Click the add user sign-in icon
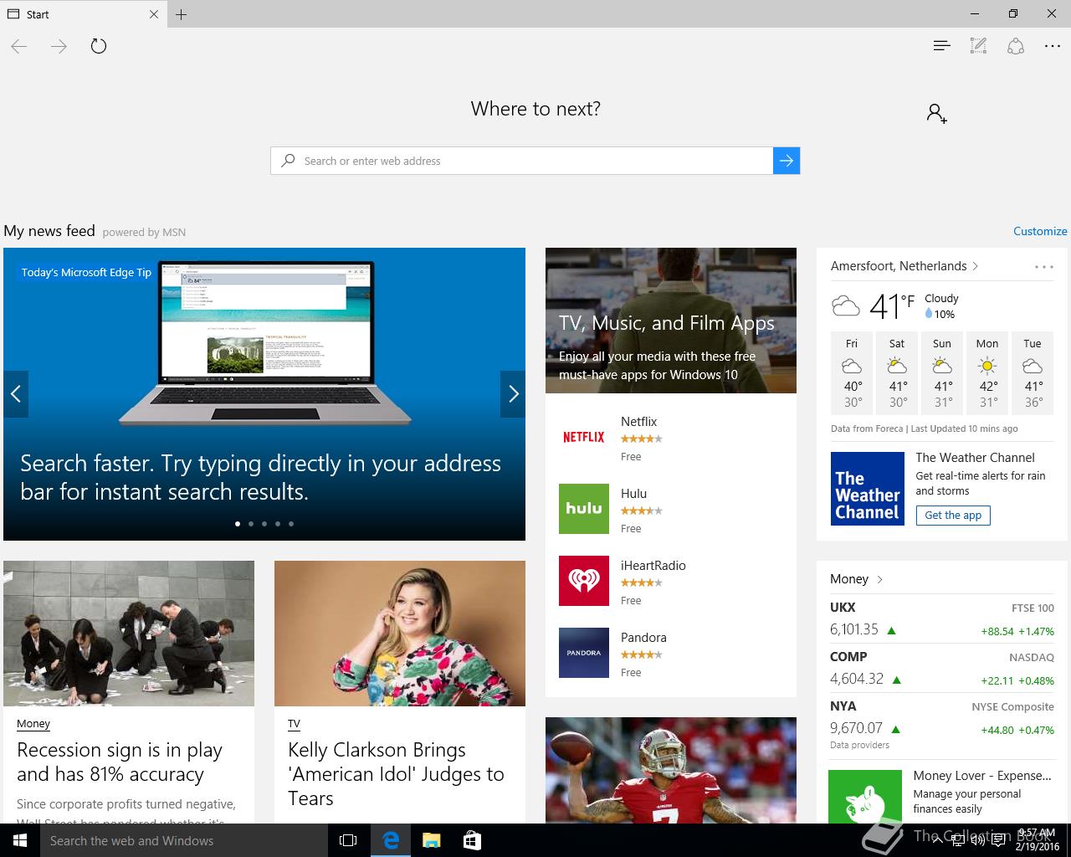The image size is (1071, 857). pos(936,113)
